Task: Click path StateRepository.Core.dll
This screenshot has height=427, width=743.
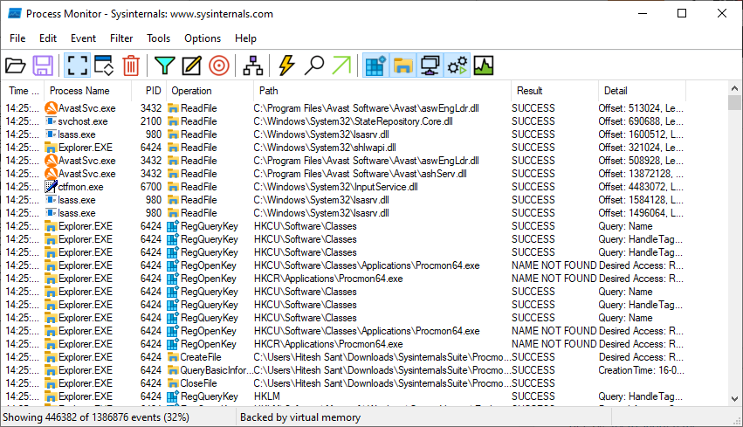Action: pyautogui.click(x=353, y=121)
